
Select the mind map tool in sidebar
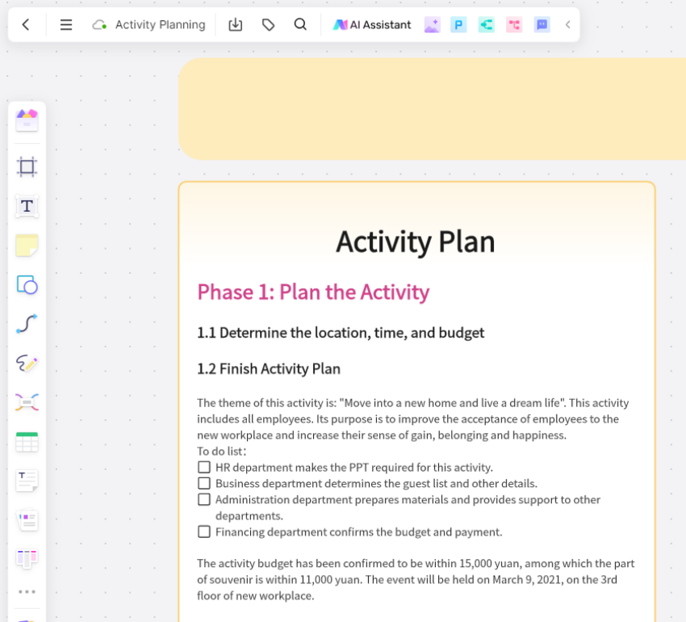point(27,402)
